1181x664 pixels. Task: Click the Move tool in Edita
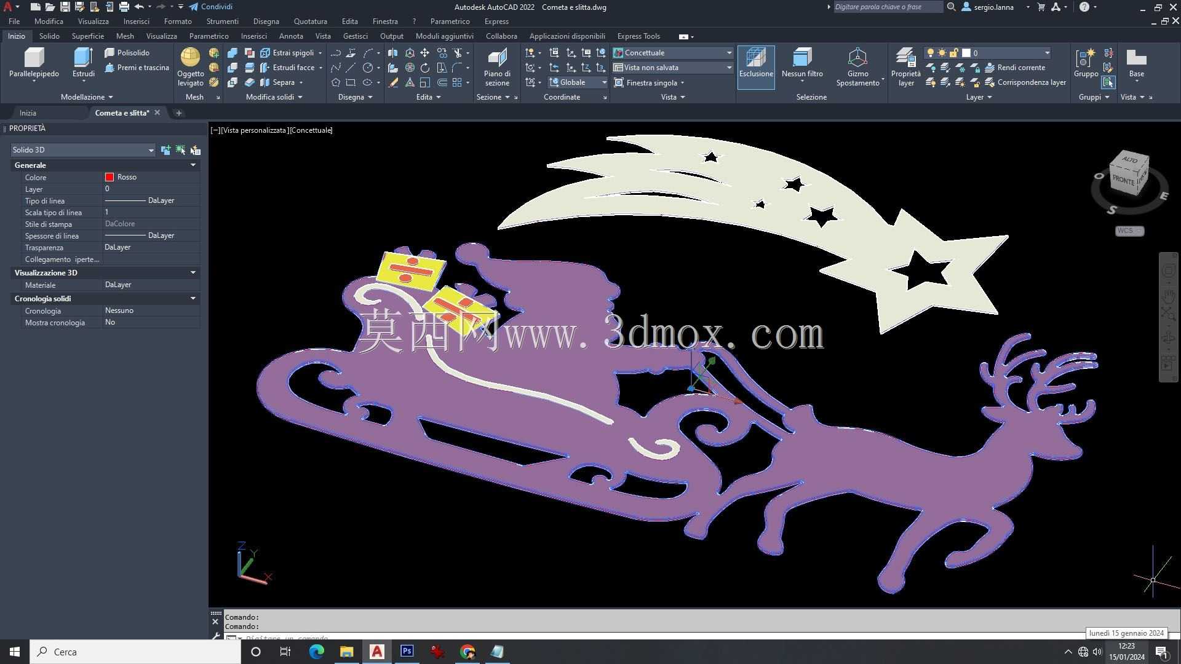425,53
